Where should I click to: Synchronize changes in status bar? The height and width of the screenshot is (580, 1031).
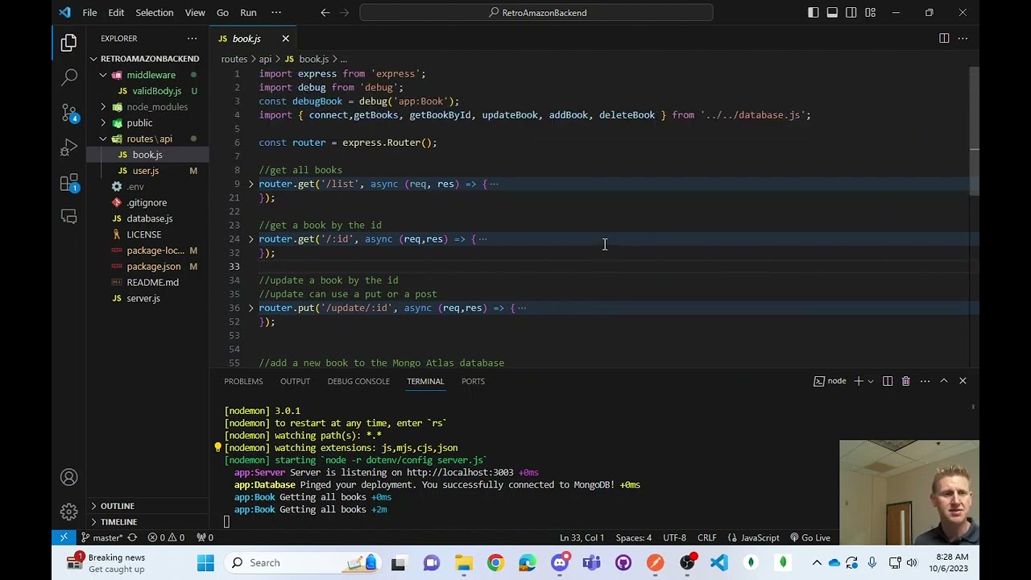pyautogui.click(x=132, y=537)
